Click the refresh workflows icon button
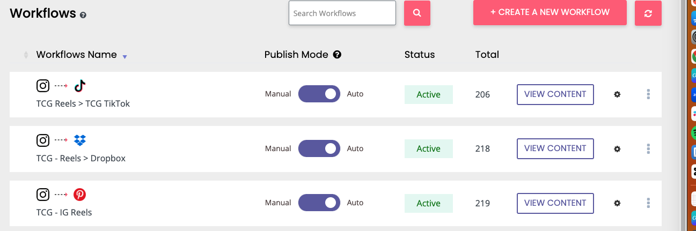 coord(648,13)
